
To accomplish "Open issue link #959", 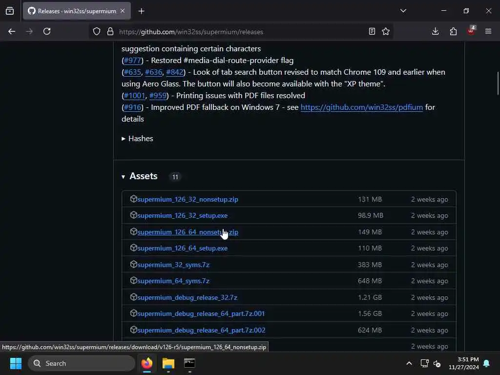I will 158,96.
